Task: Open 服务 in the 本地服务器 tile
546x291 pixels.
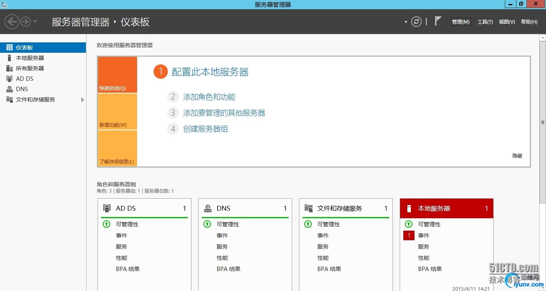Action: [424, 247]
